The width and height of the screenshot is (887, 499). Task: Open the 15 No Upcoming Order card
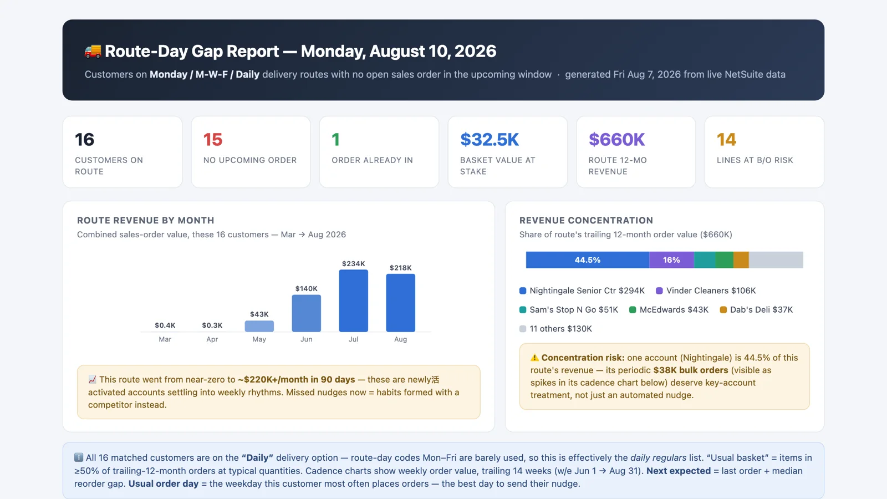point(251,152)
